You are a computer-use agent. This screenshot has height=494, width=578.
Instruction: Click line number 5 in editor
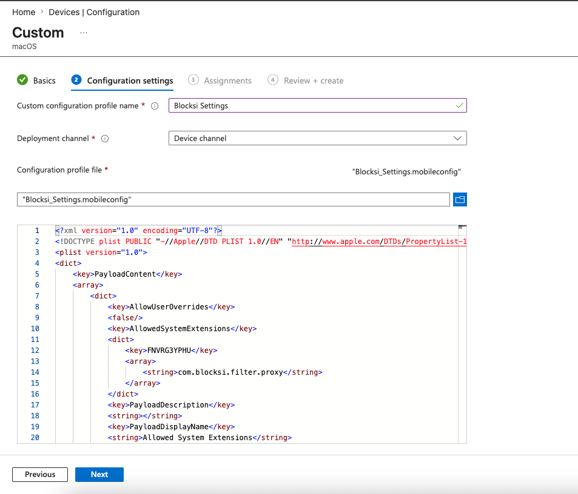pyautogui.click(x=37, y=274)
